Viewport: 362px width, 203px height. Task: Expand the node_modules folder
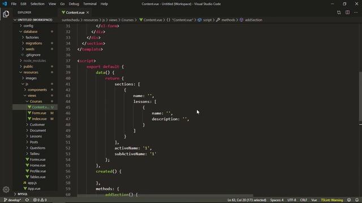[x=35, y=61]
